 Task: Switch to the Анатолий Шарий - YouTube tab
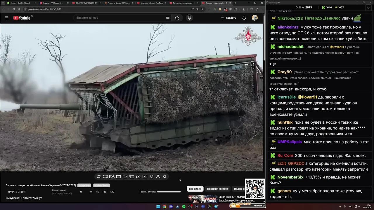(151, 3)
